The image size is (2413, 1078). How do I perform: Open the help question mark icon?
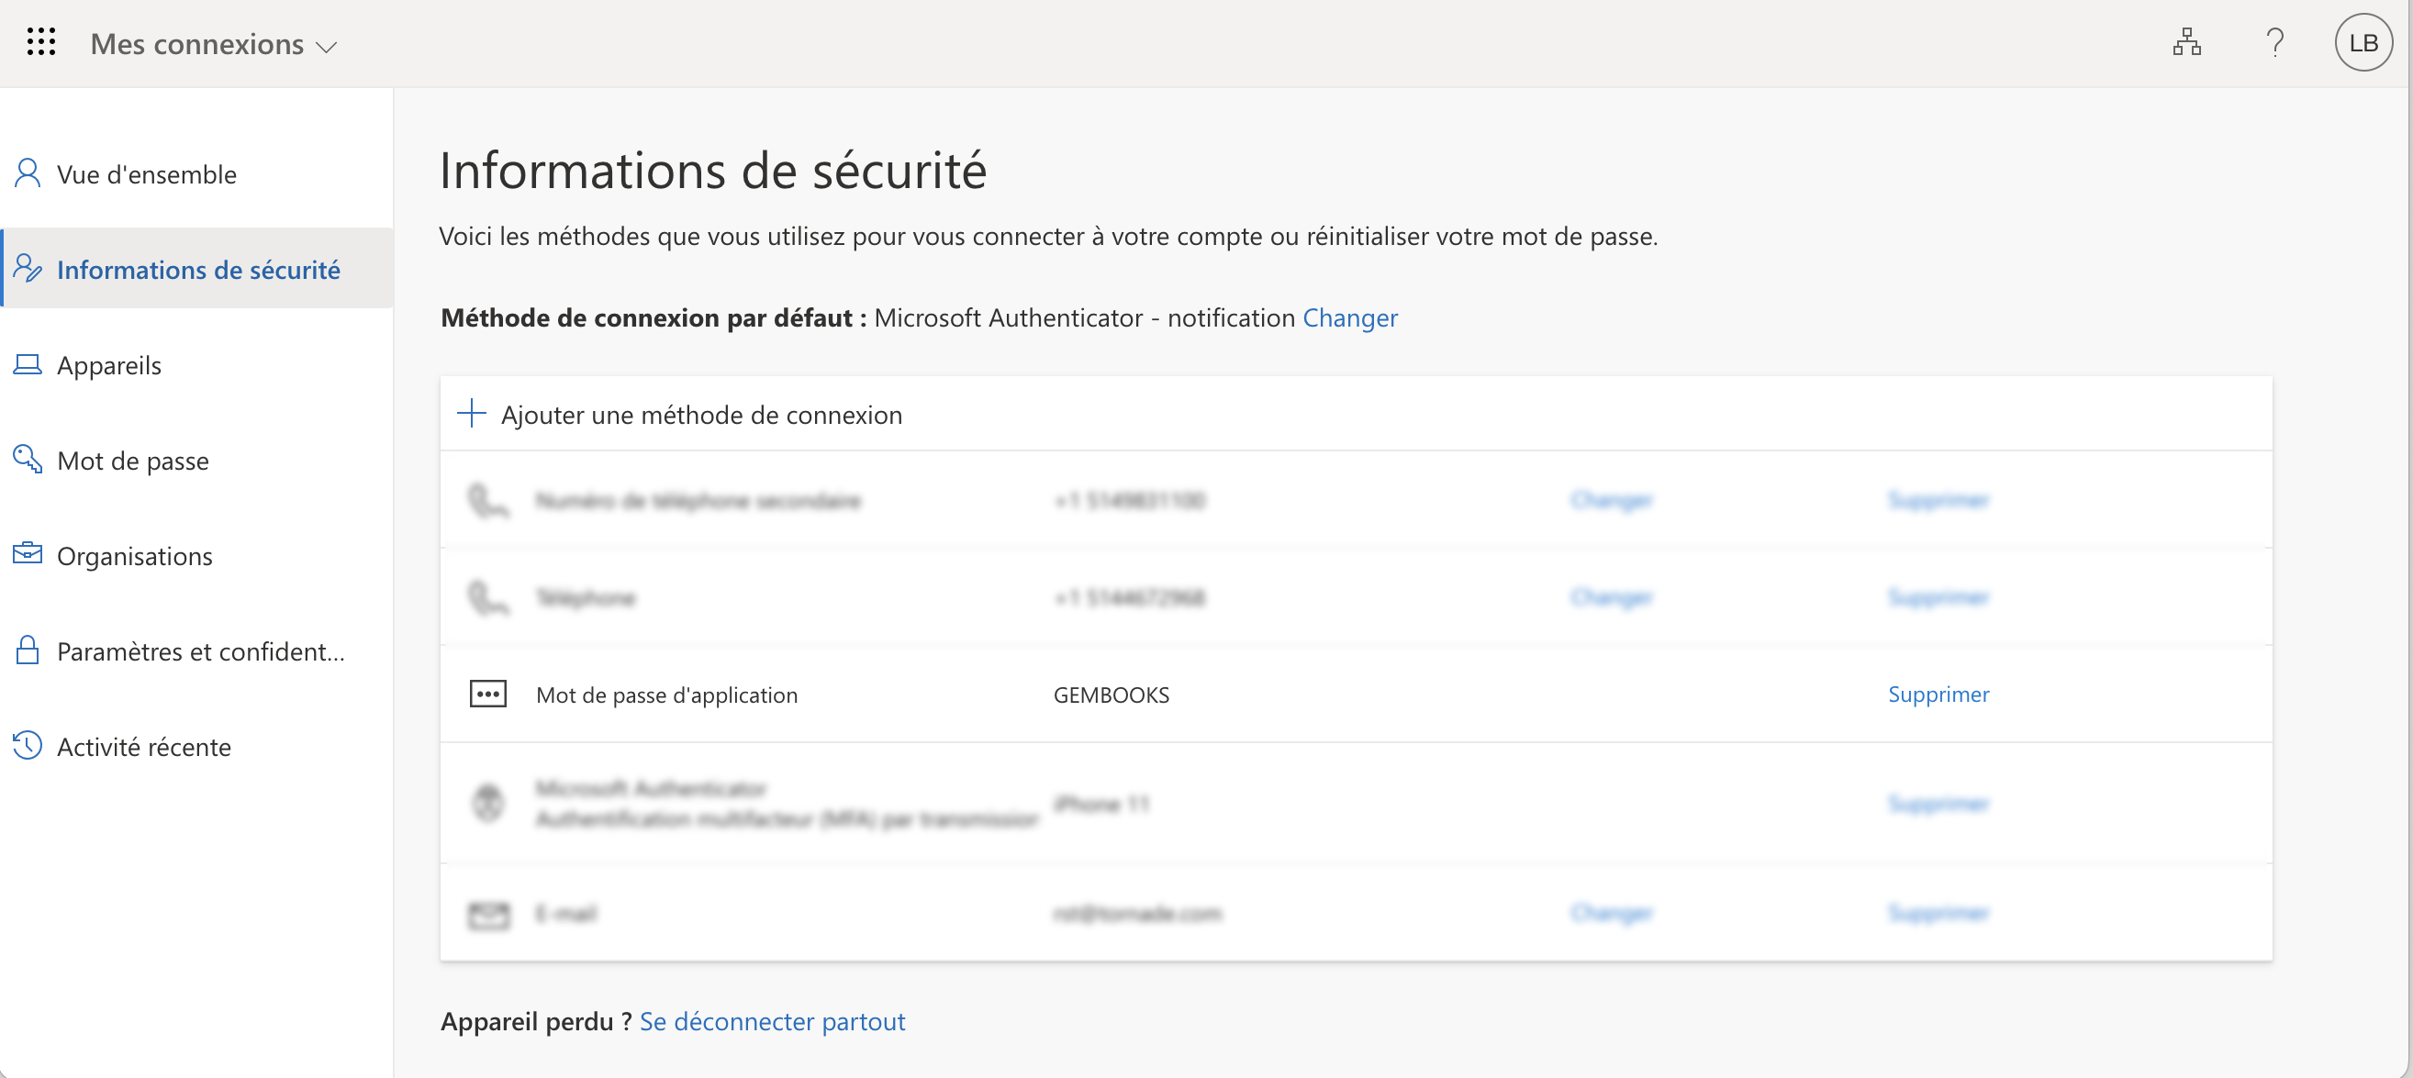click(2274, 42)
